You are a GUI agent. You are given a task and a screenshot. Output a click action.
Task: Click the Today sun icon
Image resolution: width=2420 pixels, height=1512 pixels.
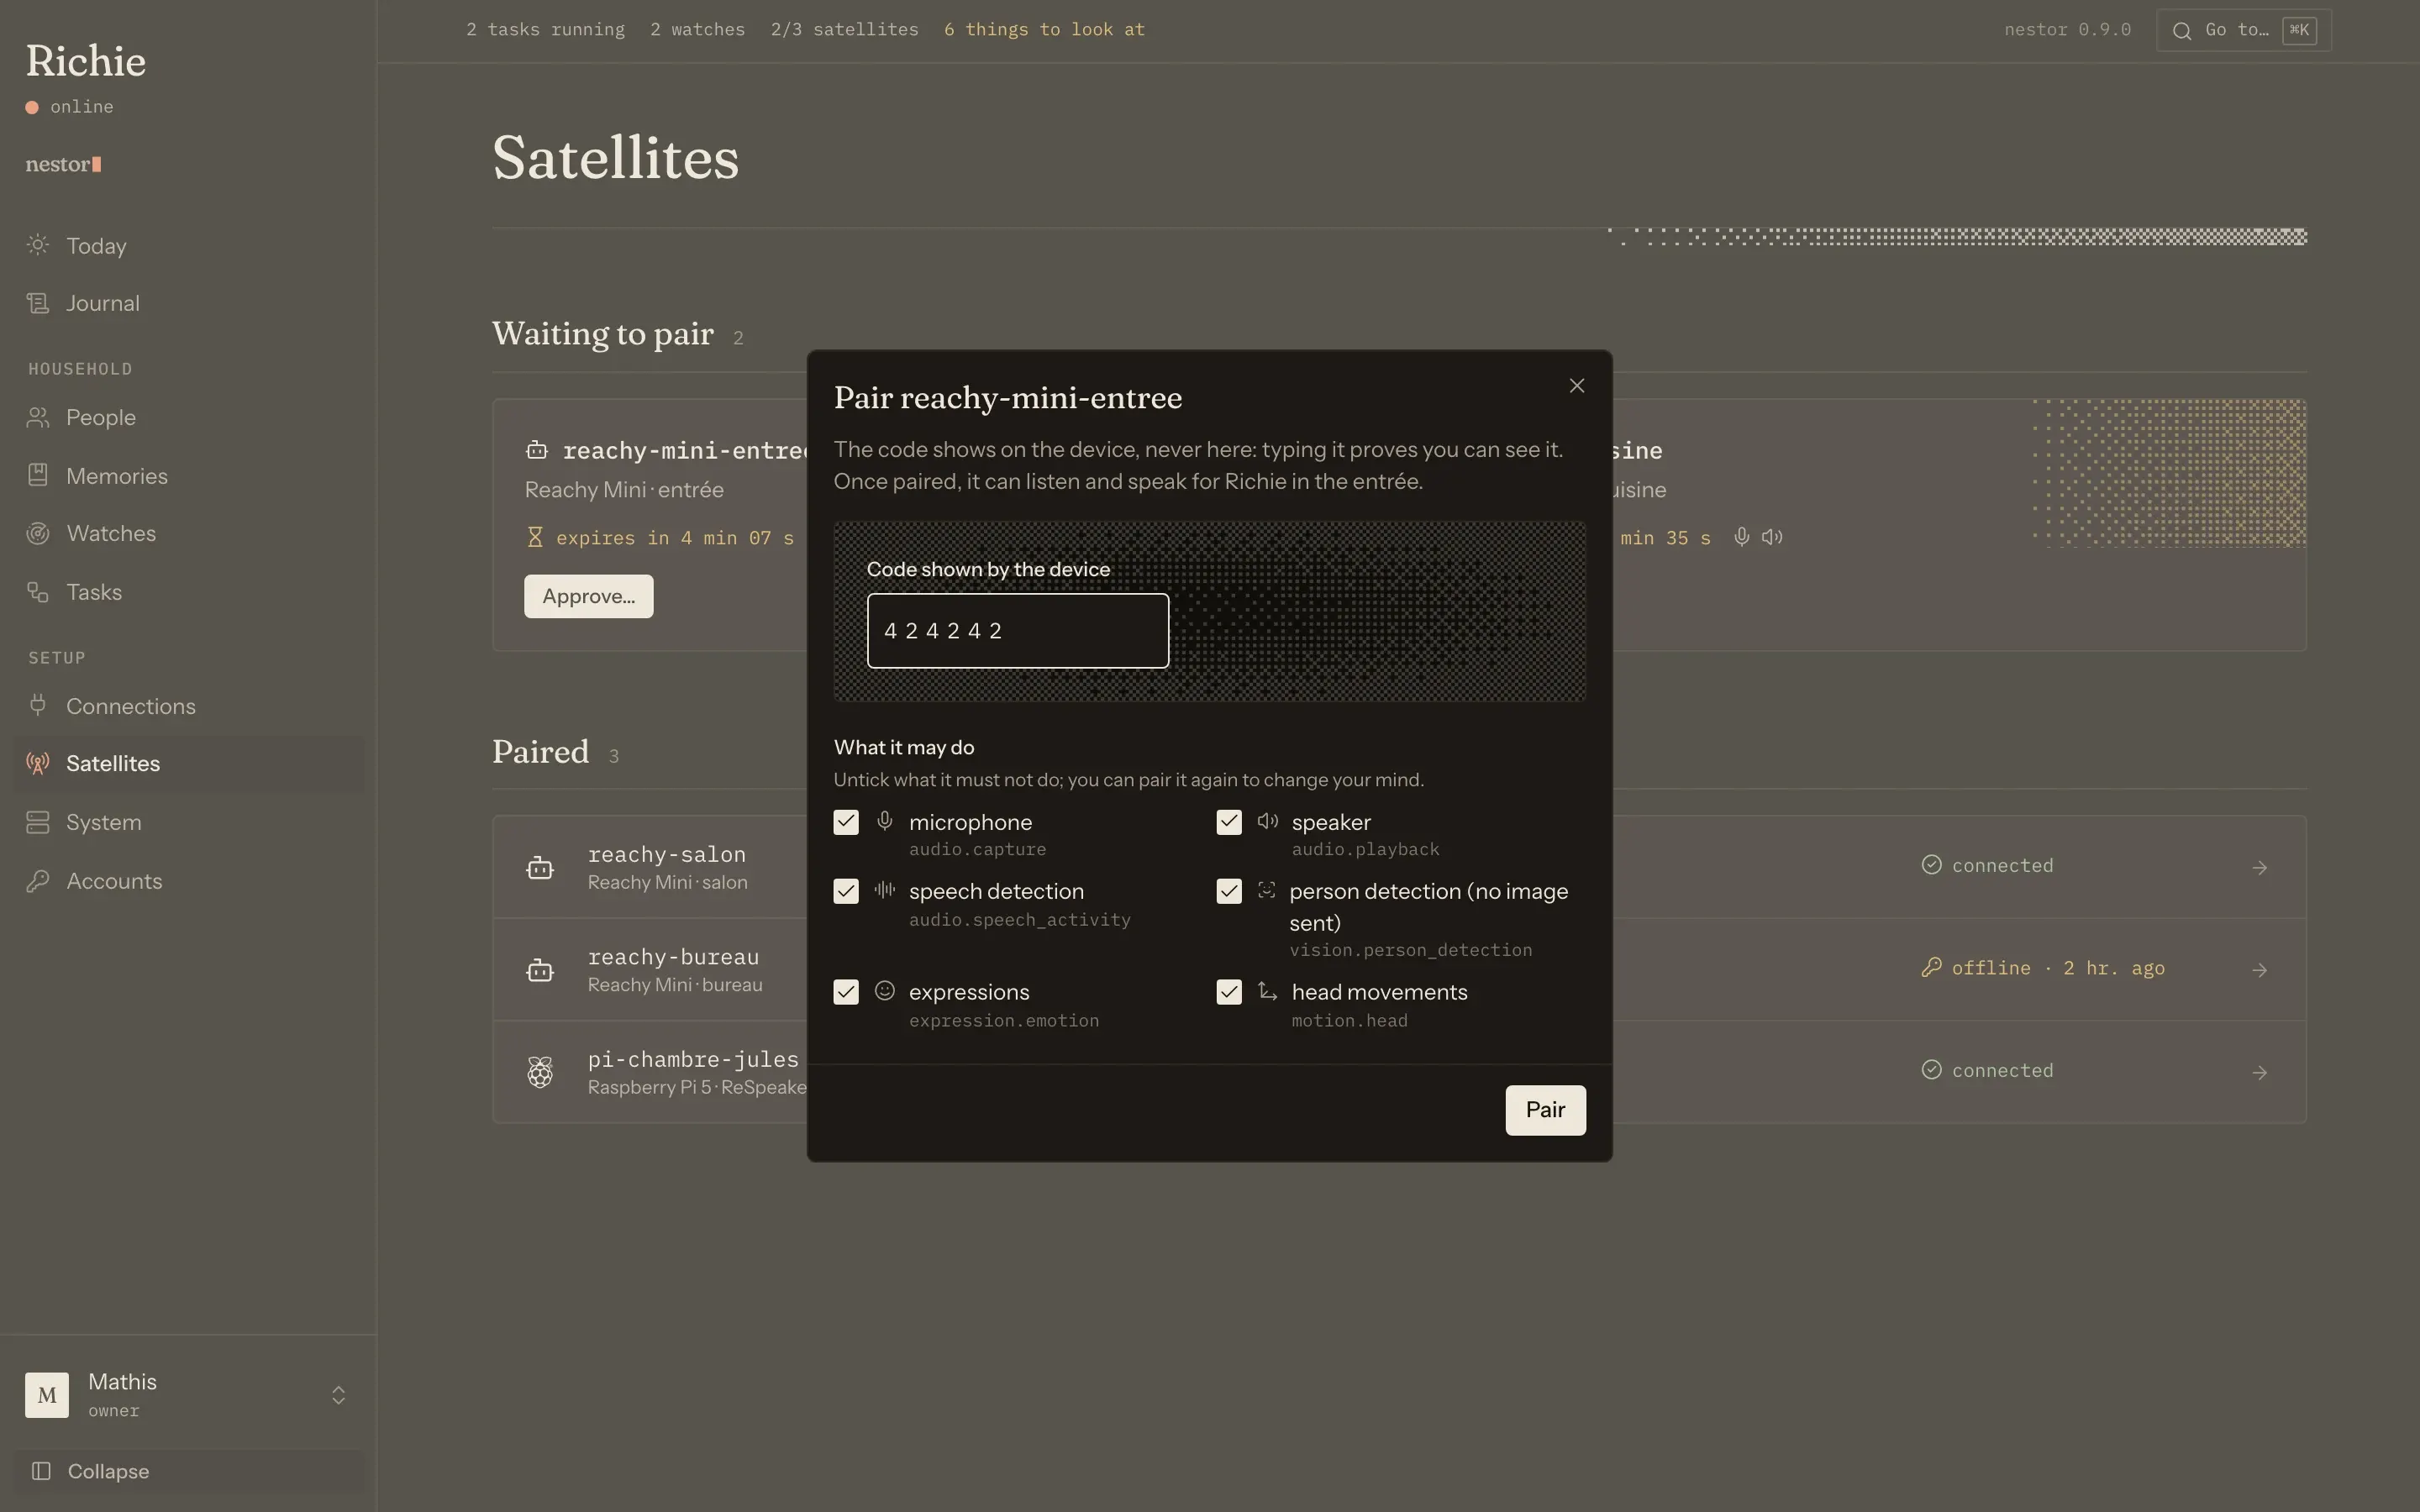click(38, 245)
